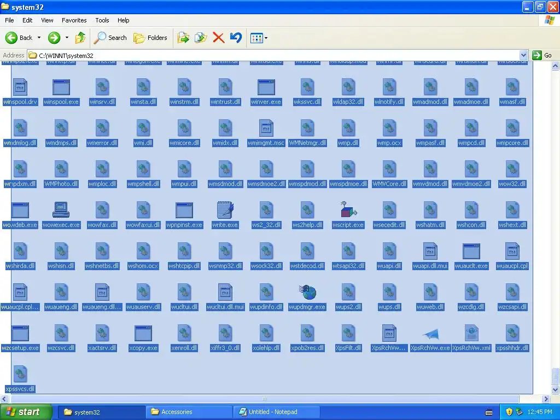560x420 pixels.
Task: Open the Help menu
Action: click(123, 20)
